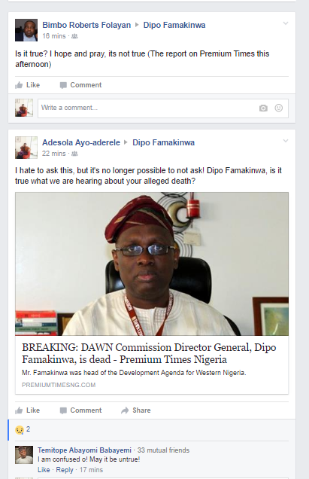Like Bimbo Roberts Folayan's post
The height and width of the screenshot is (479, 309).
coord(28,85)
